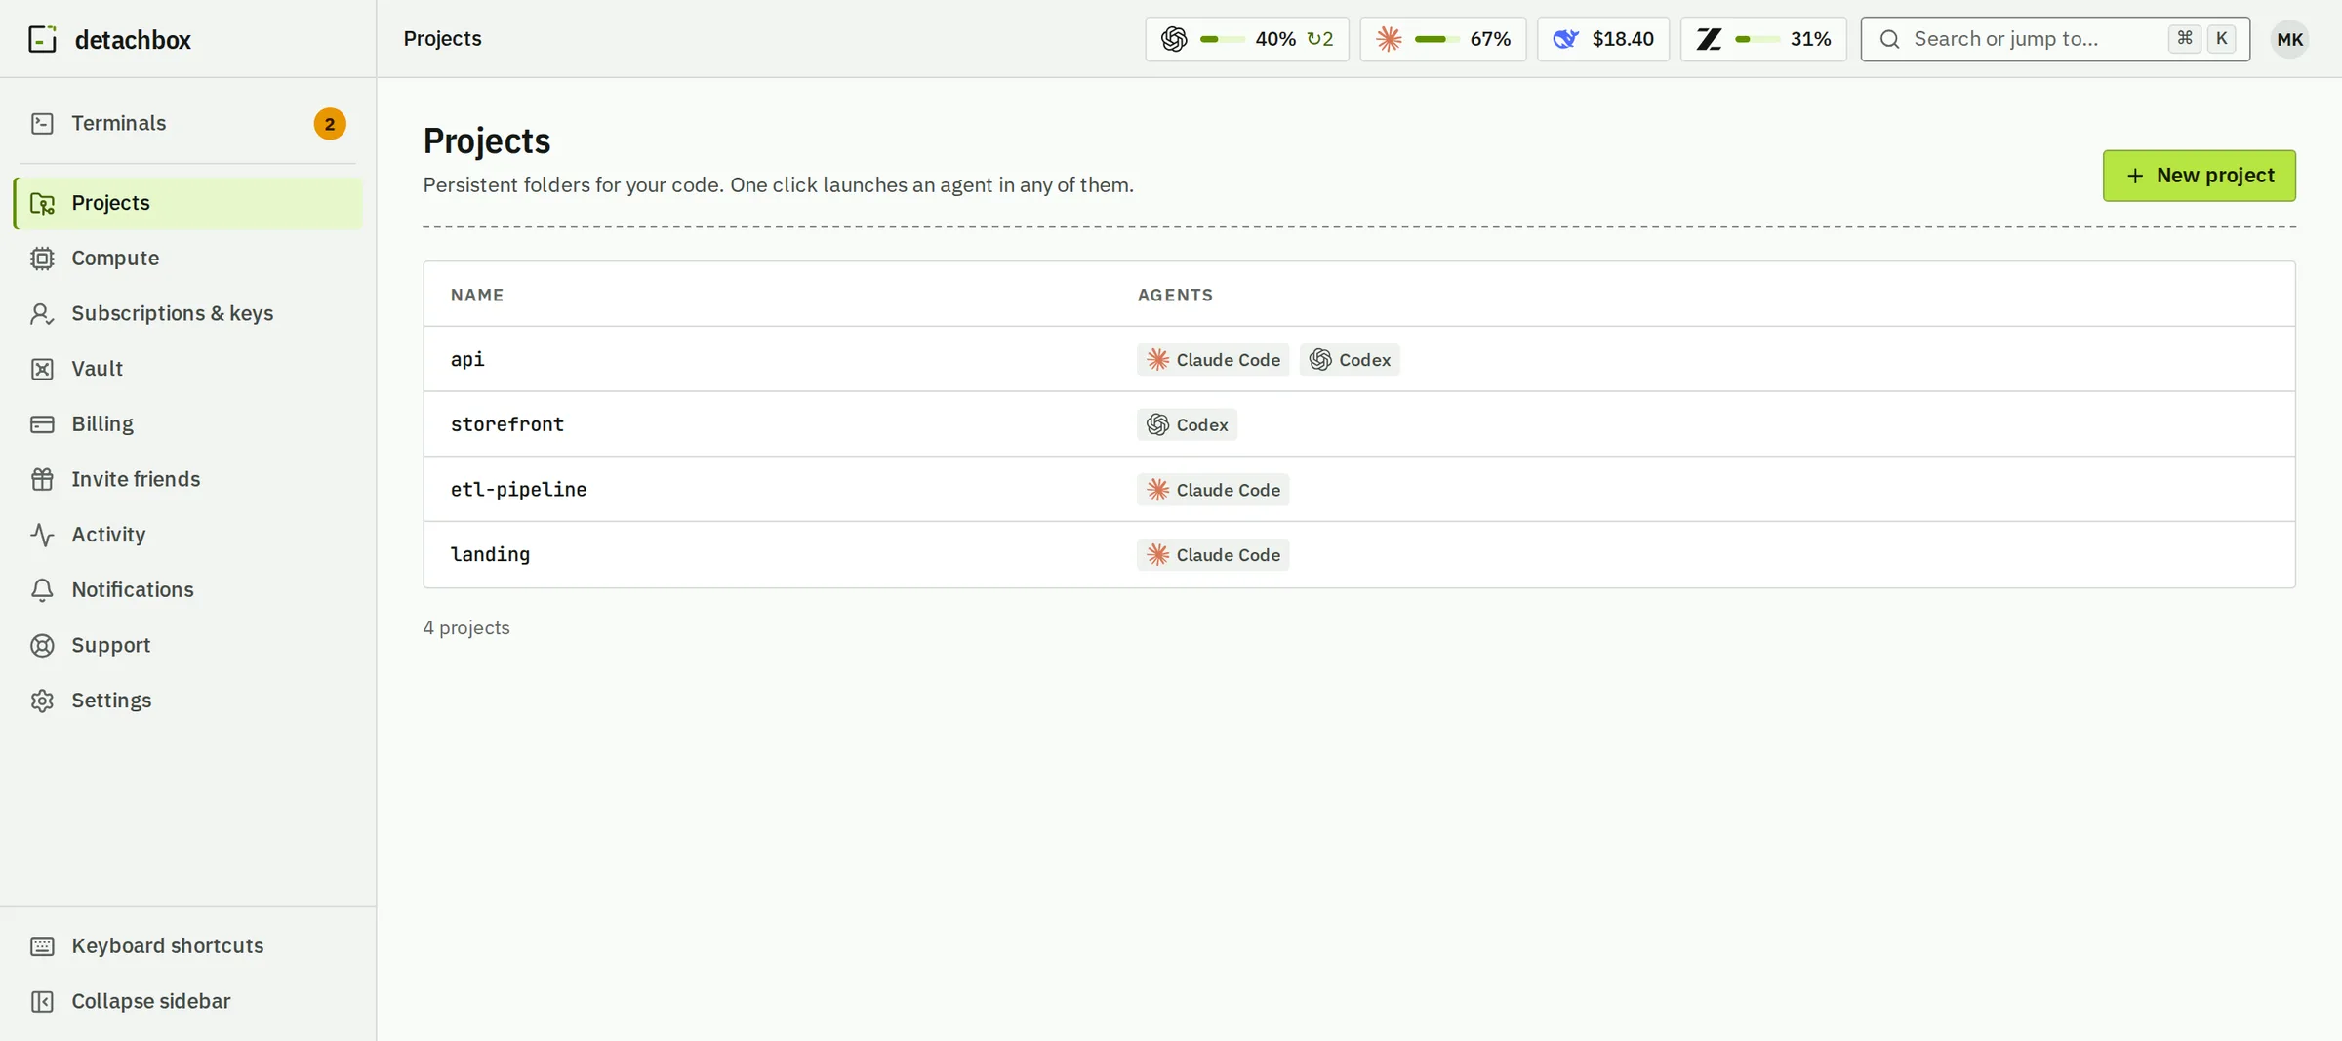Click the detachbox logo icon
This screenshot has height=1041, width=2342.
pyautogui.click(x=42, y=39)
